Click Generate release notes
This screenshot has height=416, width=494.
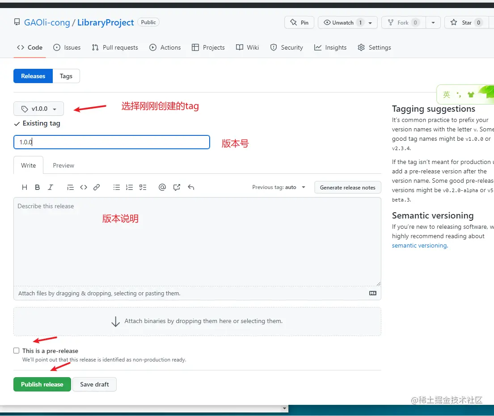(x=347, y=187)
